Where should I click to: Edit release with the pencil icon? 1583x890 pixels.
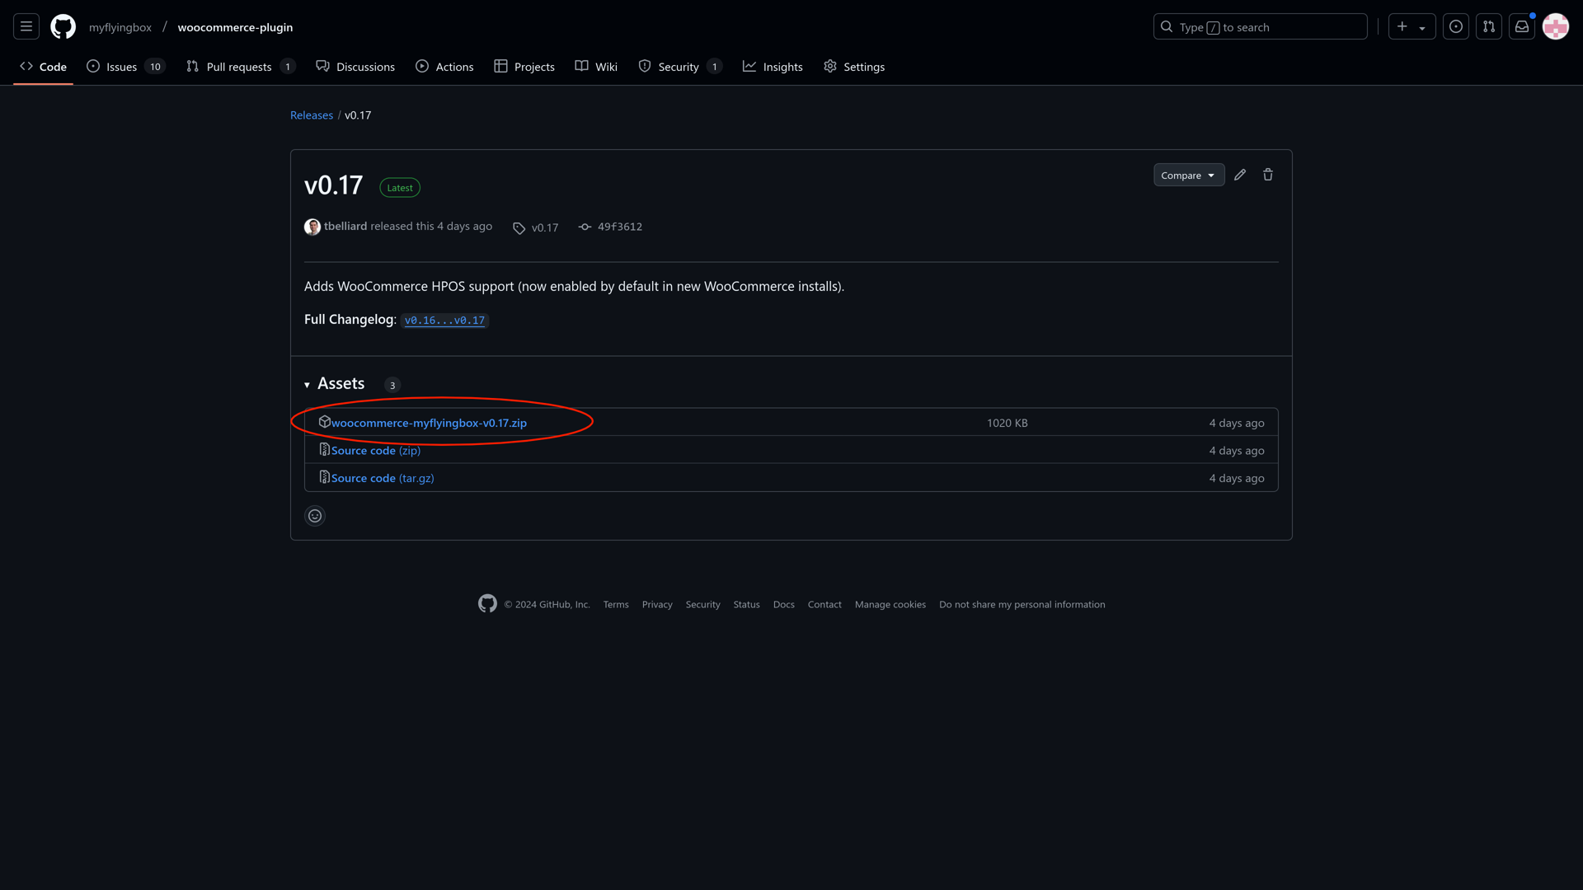coord(1240,175)
